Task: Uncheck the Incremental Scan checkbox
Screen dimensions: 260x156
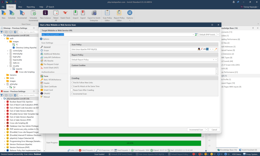Action: click(72, 94)
